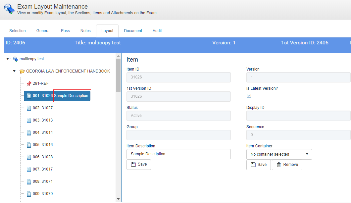
Task: Click the Exam Layout Maintenance header icon
Action: pyautogui.click(x=9, y=9)
